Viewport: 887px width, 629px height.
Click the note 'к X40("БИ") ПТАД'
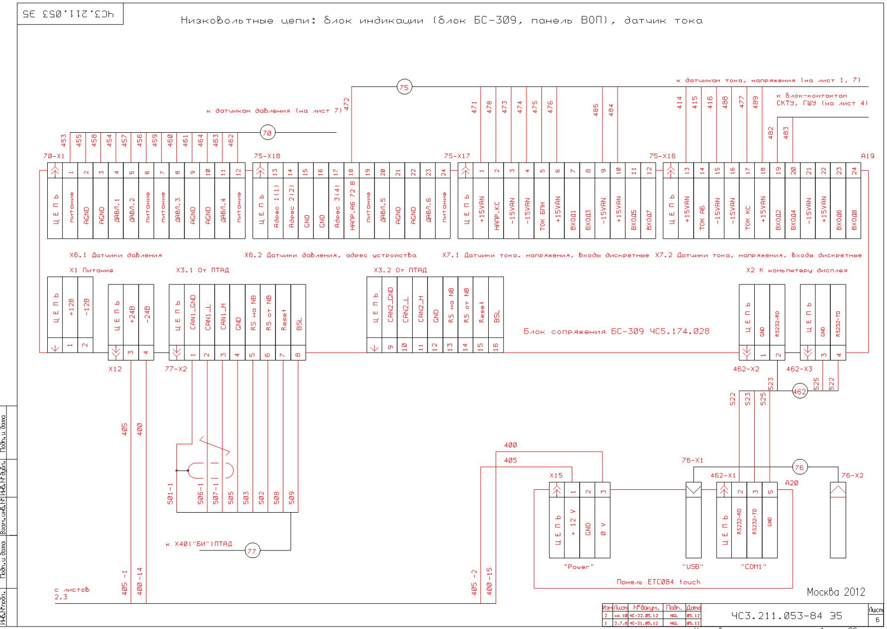click(x=199, y=544)
